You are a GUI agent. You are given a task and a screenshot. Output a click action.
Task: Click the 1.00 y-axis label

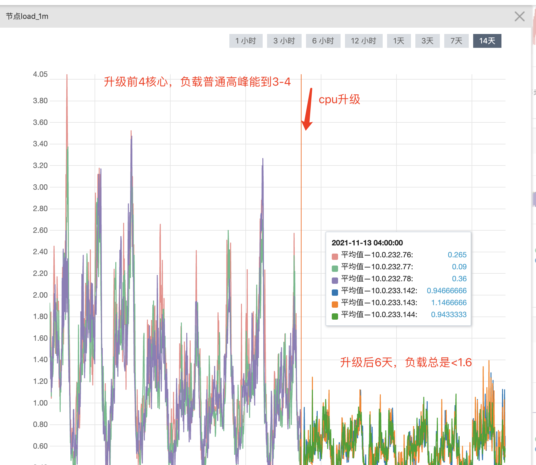(40, 403)
